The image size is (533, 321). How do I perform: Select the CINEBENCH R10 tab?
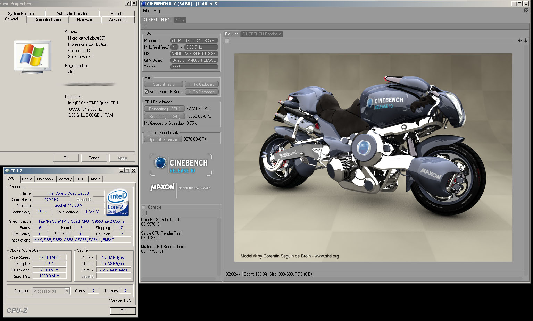point(157,20)
